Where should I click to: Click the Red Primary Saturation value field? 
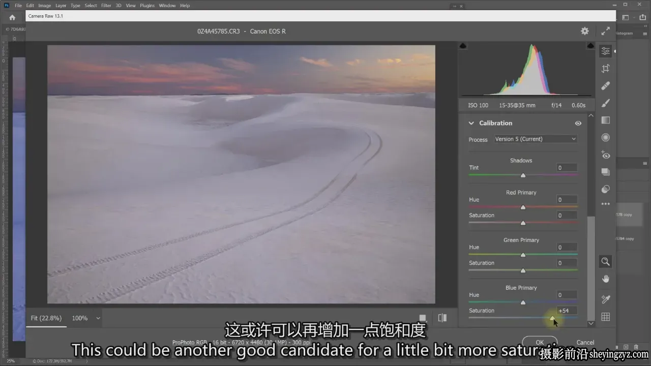coord(567,216)
